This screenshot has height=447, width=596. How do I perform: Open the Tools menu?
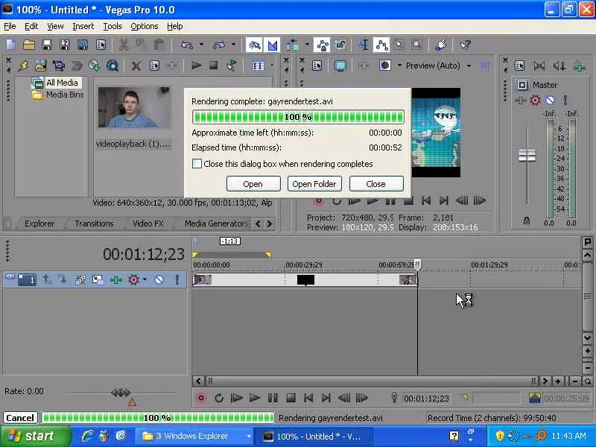click(112, 26)
